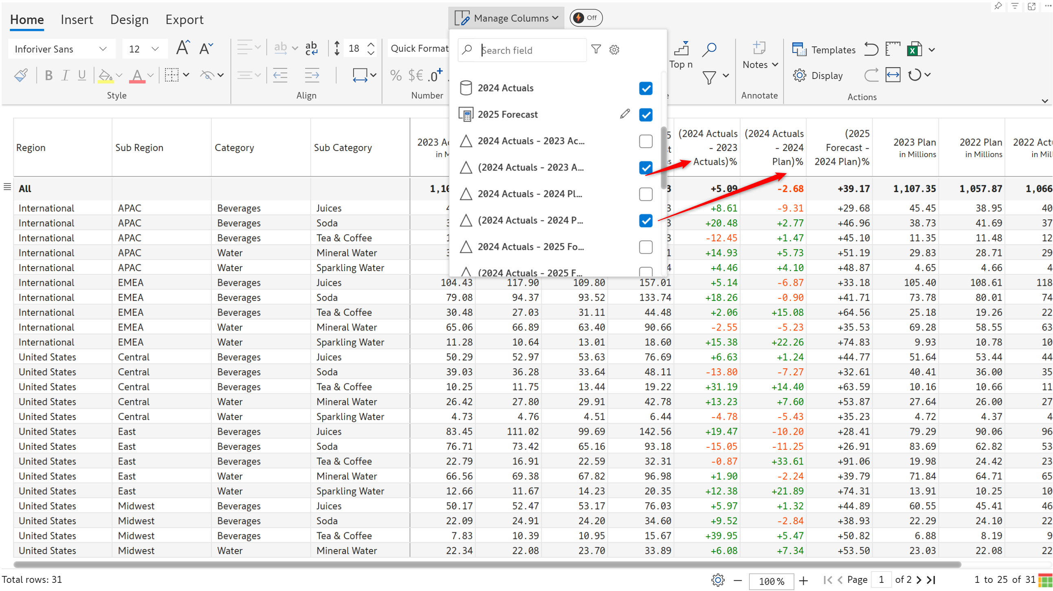Click the increase decimal places icon

[436, 75]
